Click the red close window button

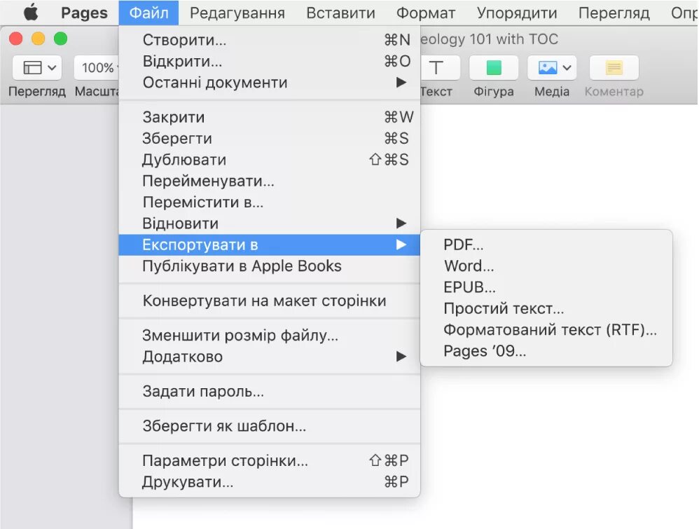click(x=16, y=39)
